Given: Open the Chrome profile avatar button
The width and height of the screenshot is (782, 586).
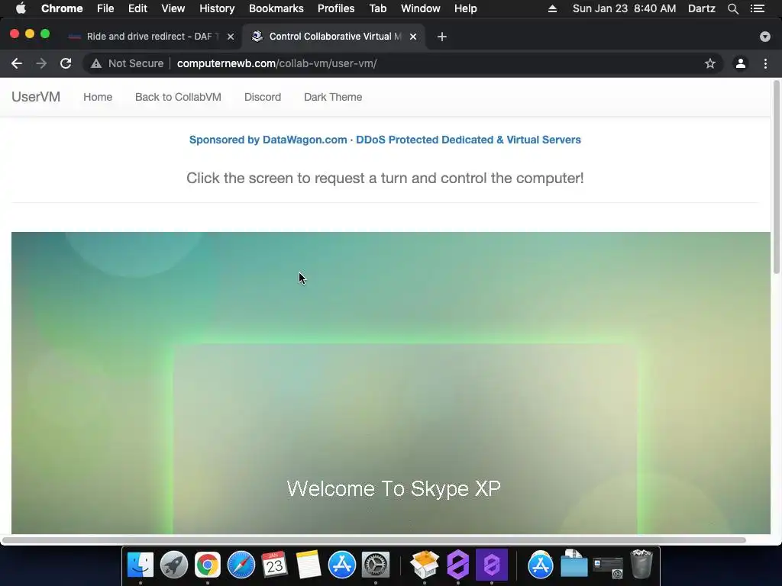Looking at the screenshot, I should pos(741,63).
